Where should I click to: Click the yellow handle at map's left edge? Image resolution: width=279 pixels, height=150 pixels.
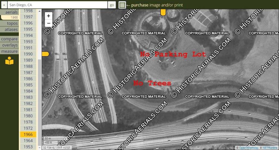coord(45,54)
